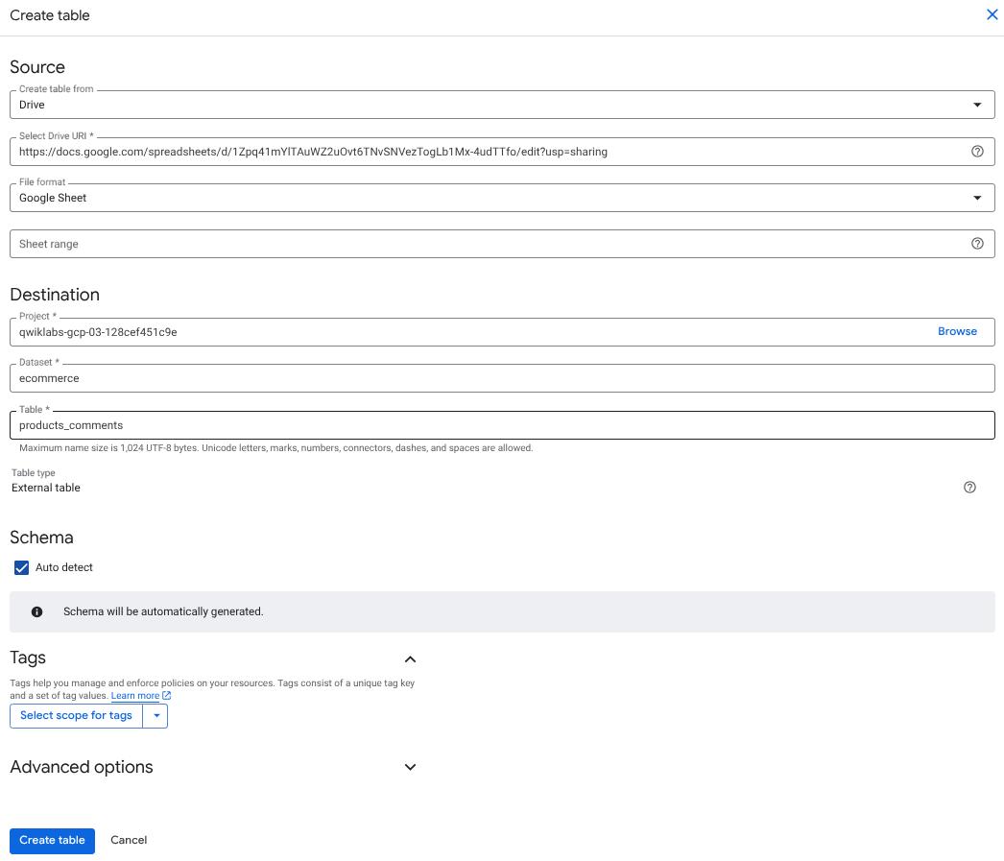This screenshot has width=1004, height=861.
Task: Select scope for tags
Action: click(76, 715)
